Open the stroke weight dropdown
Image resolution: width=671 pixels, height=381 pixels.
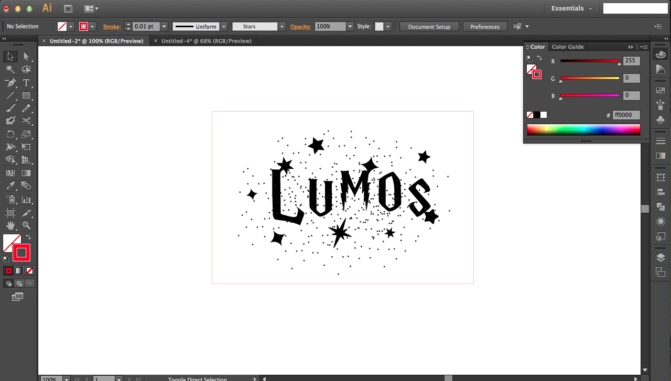tap(164, 26)
